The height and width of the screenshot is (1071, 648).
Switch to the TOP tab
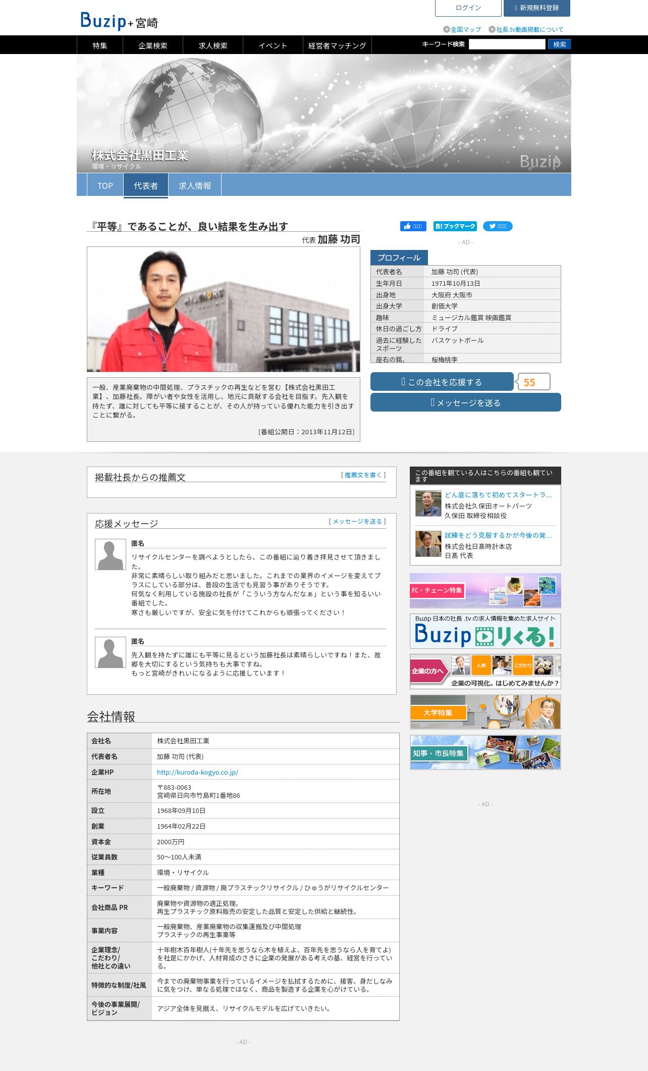105,186
